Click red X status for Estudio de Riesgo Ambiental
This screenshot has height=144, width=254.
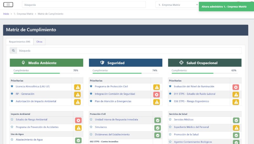click(x=78, y=120)
